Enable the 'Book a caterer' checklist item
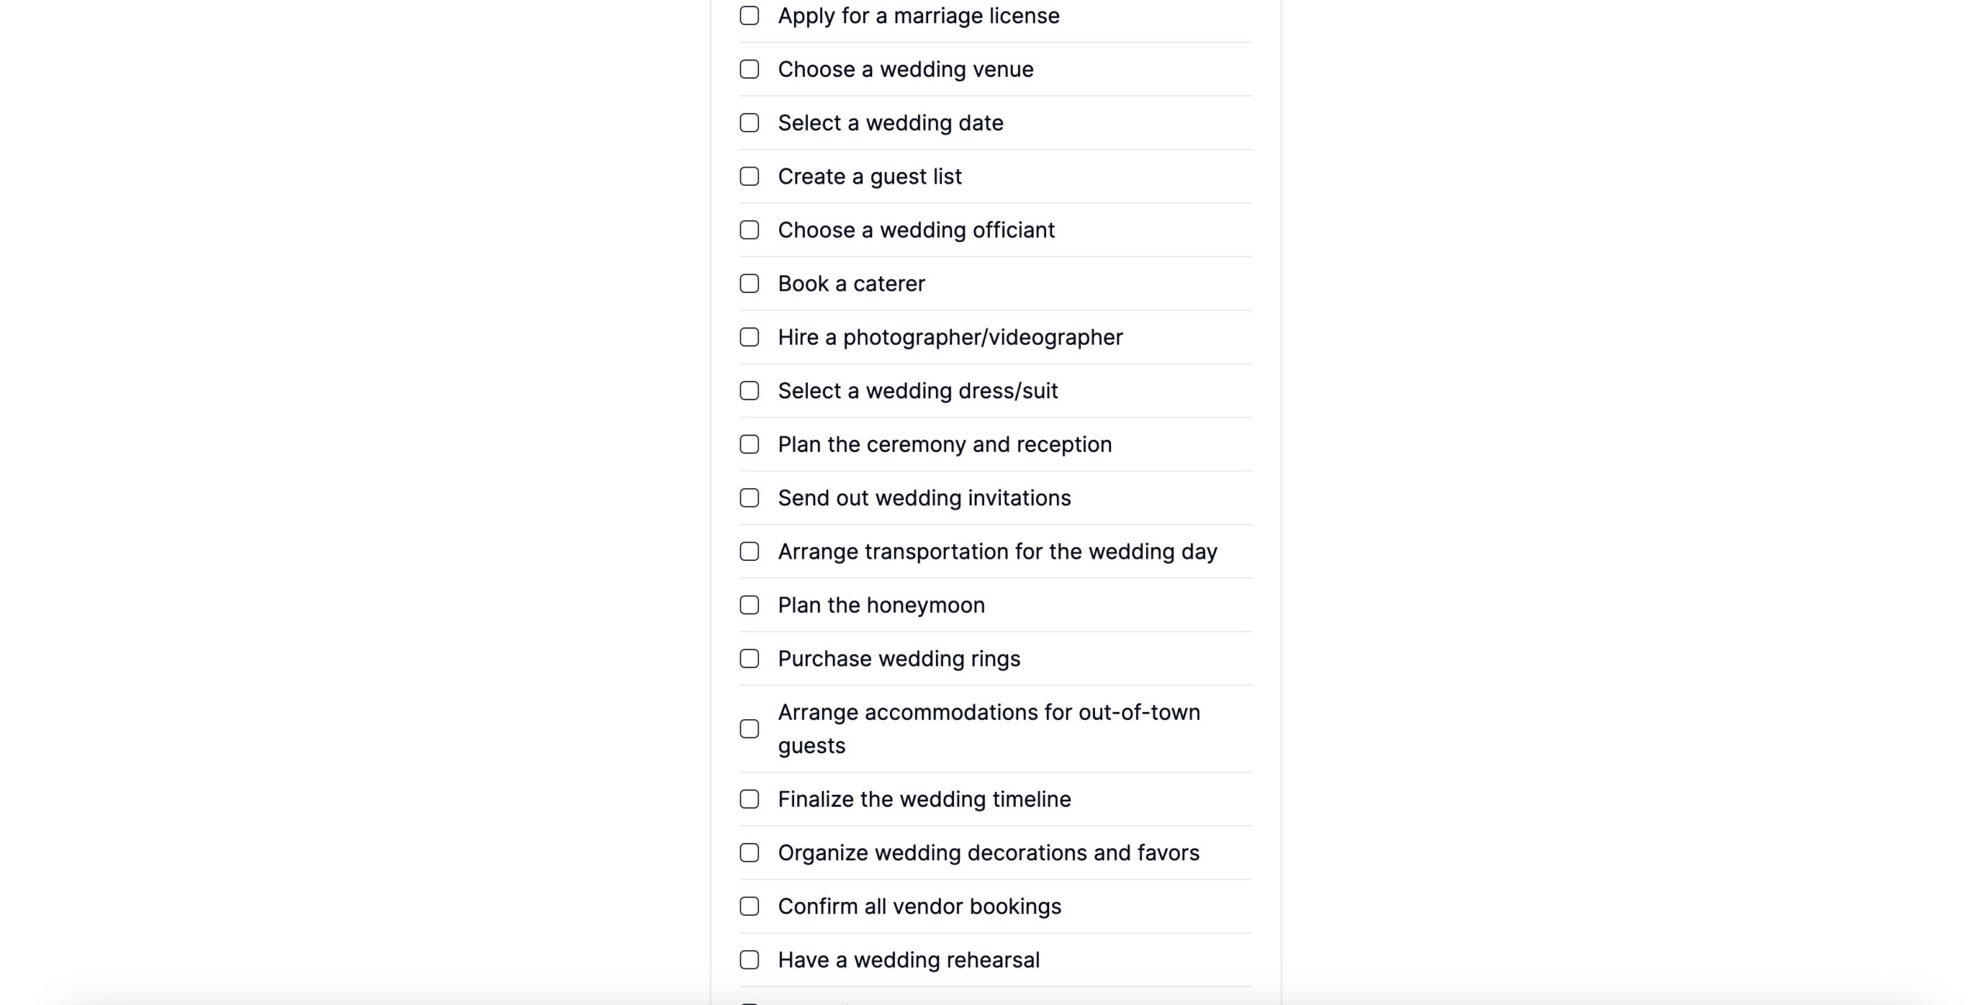Screen dimensions: 1985x1005 click(749, 282)
